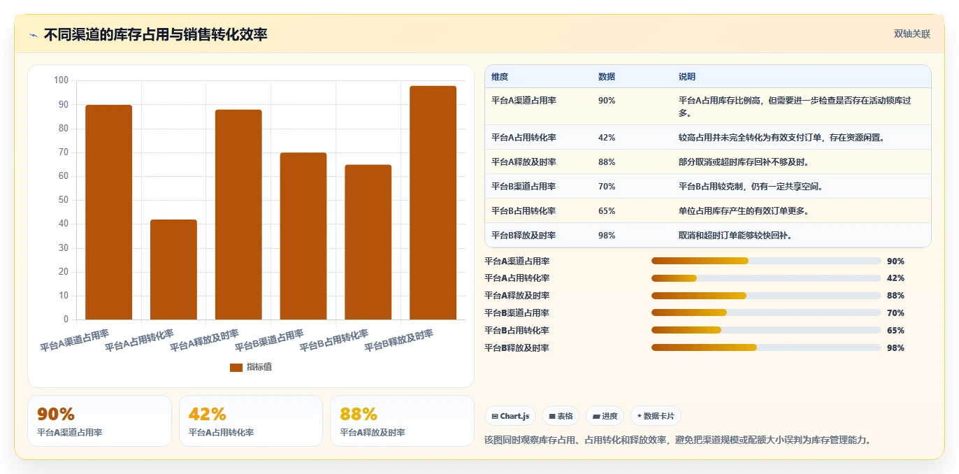Image resolution: width=959 pixels, height=474 pixels.
Task: Click the 平台A释放及时率 progress bar
Action: click(x=766, y=296)
